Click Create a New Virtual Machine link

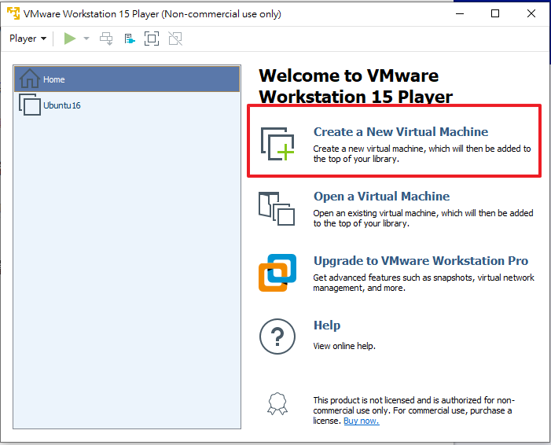coord(401,131)
